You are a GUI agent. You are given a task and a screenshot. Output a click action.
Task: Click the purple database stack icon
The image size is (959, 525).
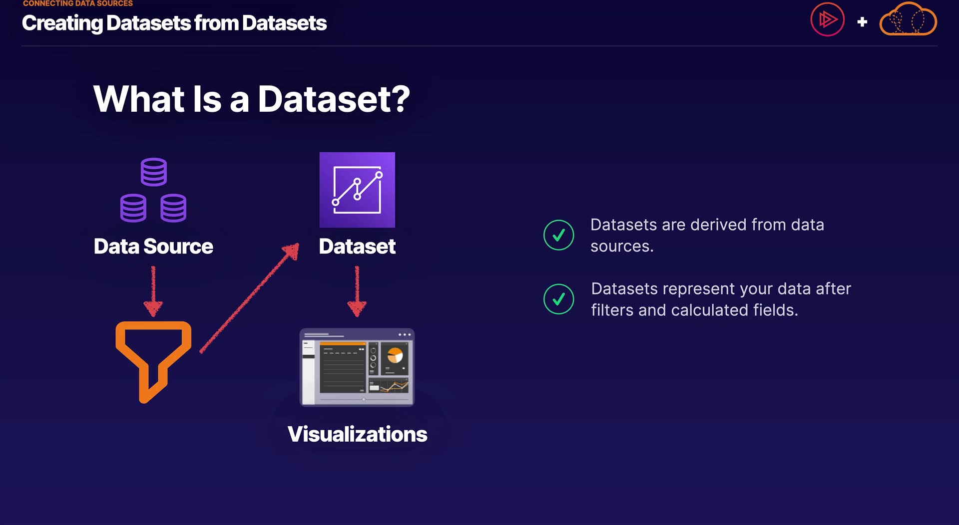(153, 190)
